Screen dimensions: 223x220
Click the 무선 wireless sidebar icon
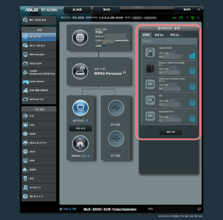click(x=25, y=116)
